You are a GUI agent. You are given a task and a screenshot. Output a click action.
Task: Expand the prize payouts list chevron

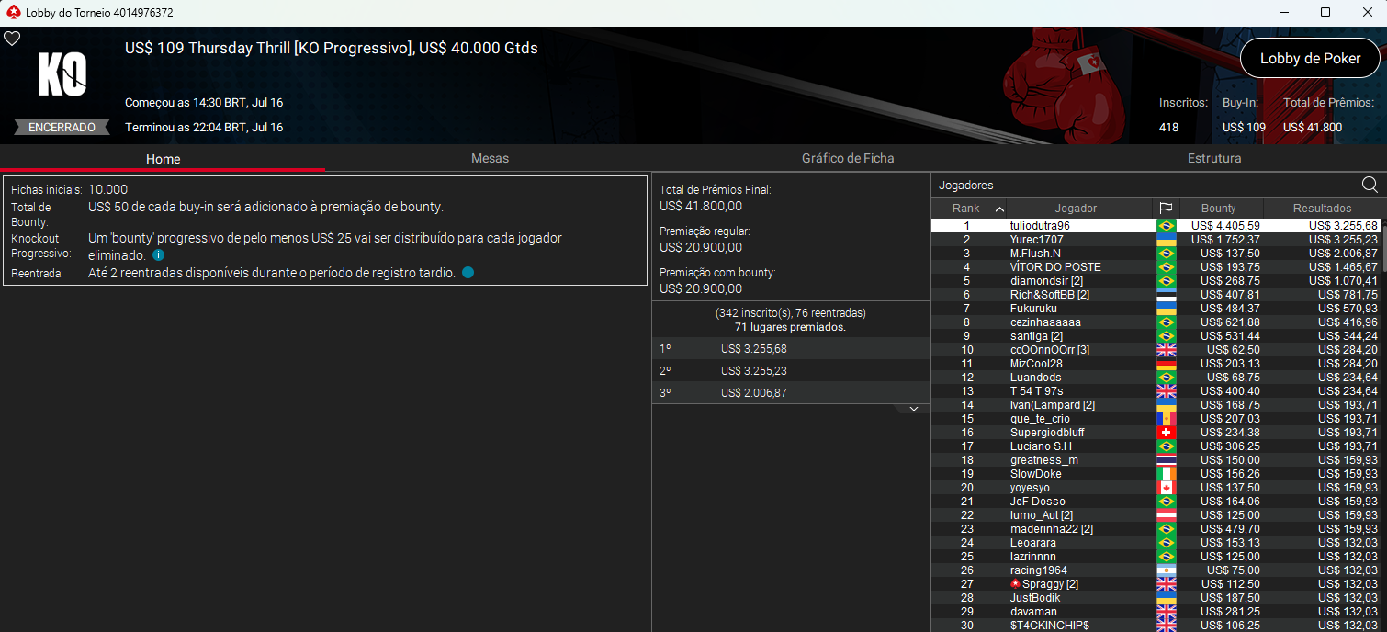coord(914,409)
